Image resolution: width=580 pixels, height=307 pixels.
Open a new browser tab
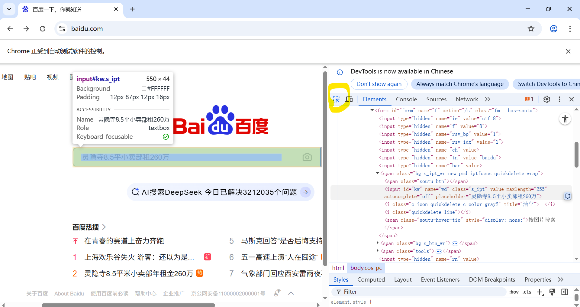pos(132,9)
